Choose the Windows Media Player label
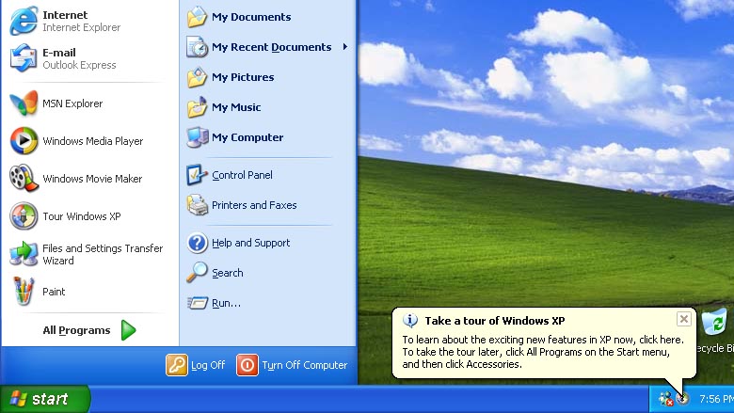The width and height of the screenshot is (734, 413). [x=92, y=141]
